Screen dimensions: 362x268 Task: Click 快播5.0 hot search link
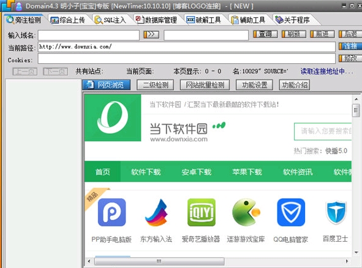(x=336, y=151)
